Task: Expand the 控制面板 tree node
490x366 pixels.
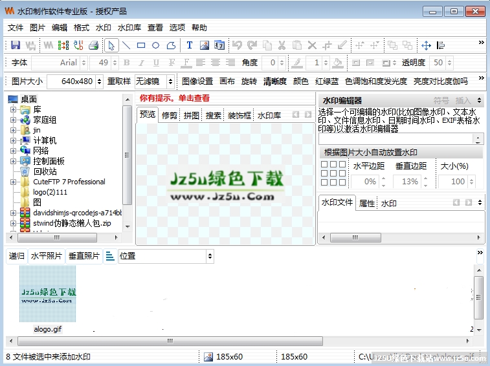Action: 13,161
